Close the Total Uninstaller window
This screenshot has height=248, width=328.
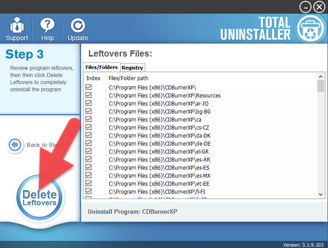(319, 7)
